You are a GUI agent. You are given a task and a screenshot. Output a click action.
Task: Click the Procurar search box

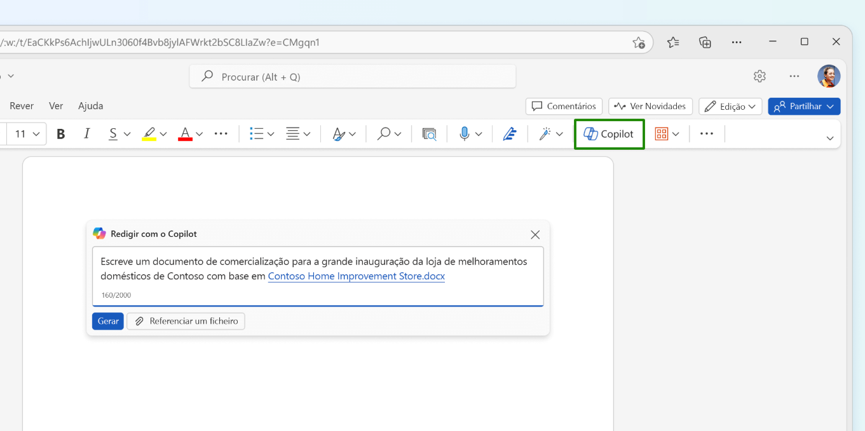[353, 77]
